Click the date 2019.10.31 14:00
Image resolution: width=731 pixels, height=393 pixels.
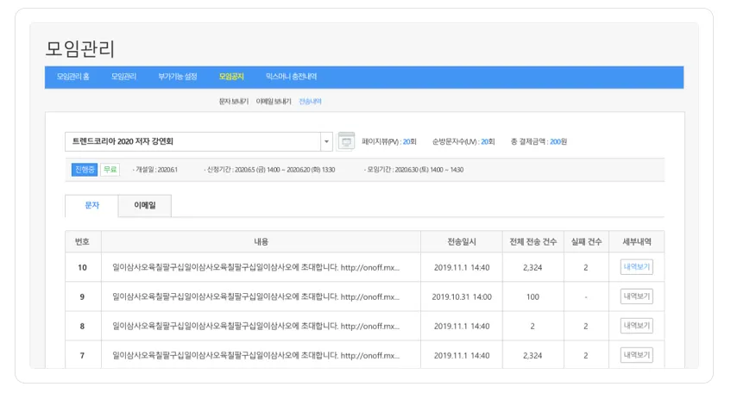click(x=462, y=297)
